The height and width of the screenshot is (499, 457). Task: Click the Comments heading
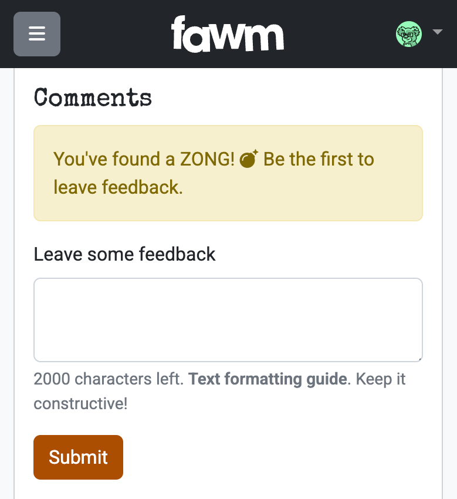[93, 97]
